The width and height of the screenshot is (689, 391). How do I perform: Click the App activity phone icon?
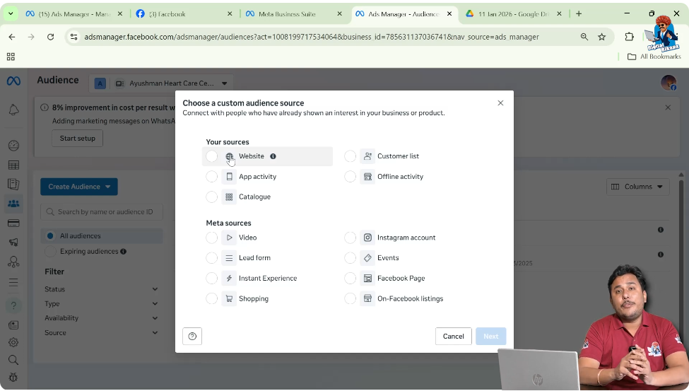pyautogui.click(x=229, y=176)
